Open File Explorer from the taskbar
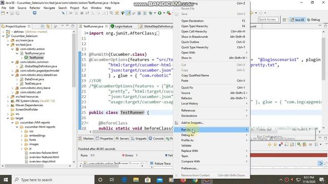328x184 pixels. point(136,179)
